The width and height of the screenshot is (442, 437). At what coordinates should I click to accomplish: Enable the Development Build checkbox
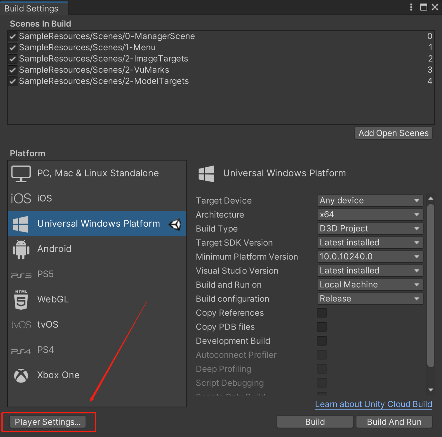[322, 341]
